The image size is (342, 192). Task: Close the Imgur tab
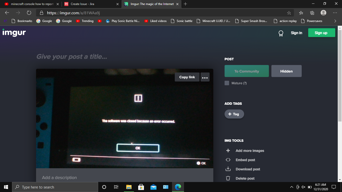177,4
